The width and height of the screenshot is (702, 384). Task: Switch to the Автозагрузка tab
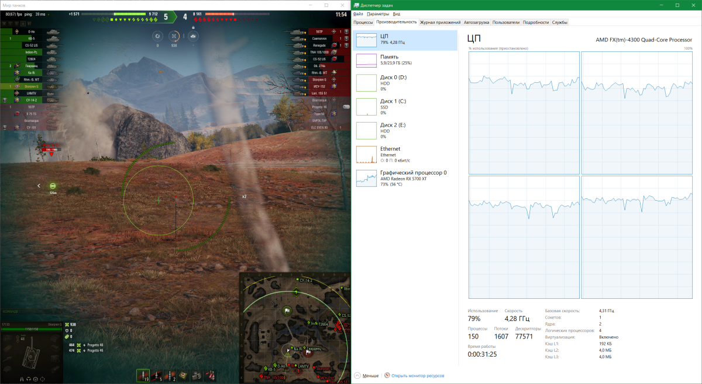[x=477, y=22]
